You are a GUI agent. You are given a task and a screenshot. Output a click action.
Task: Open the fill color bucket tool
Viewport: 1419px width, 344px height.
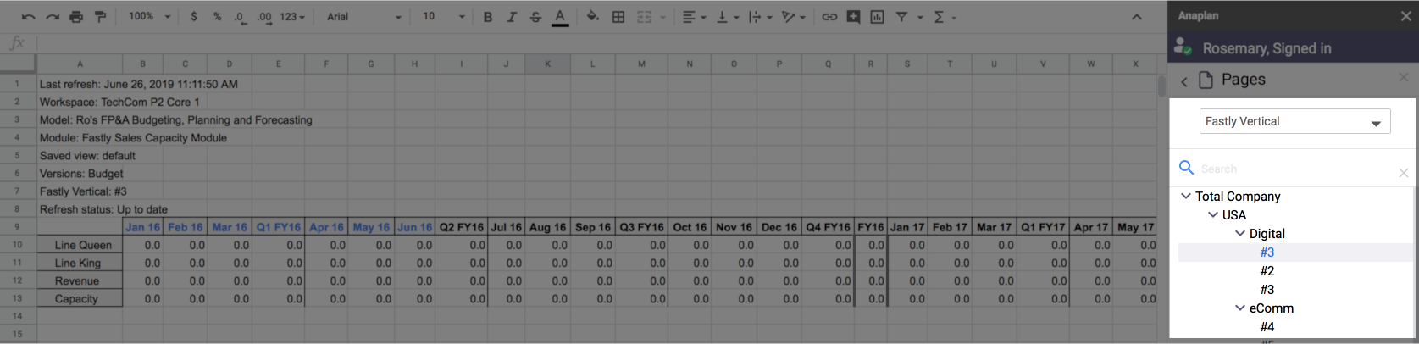(x=593, y=17)
